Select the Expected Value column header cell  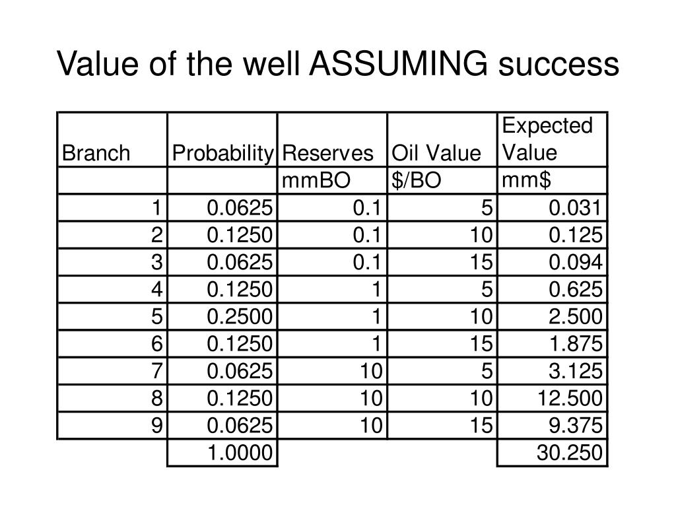tap(553, 140)
